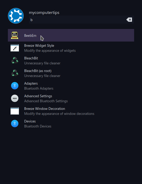Select the BleachBit entry
The image size is (142, 184).
point(71,60)
